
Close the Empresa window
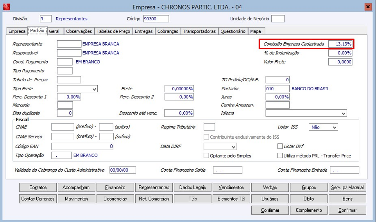368,7
